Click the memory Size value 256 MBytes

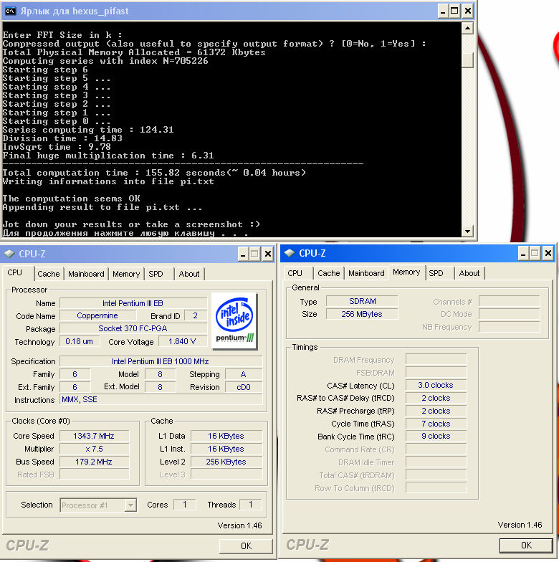[x=363, y=314]
